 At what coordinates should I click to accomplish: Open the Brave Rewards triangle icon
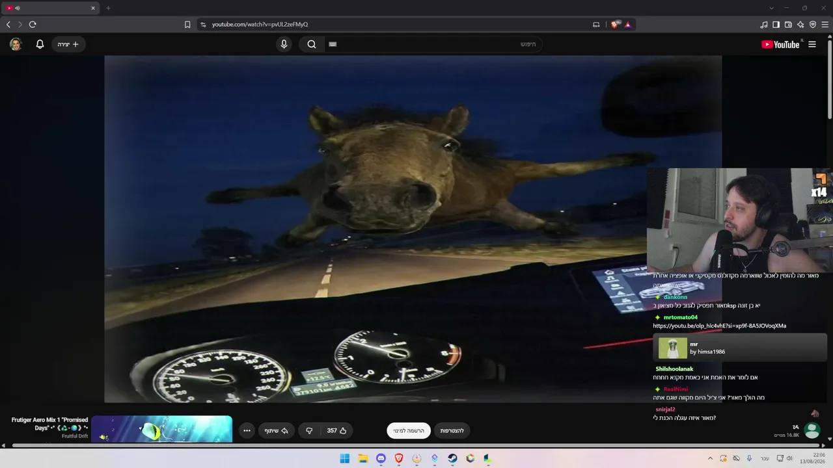tap(628, 25)
